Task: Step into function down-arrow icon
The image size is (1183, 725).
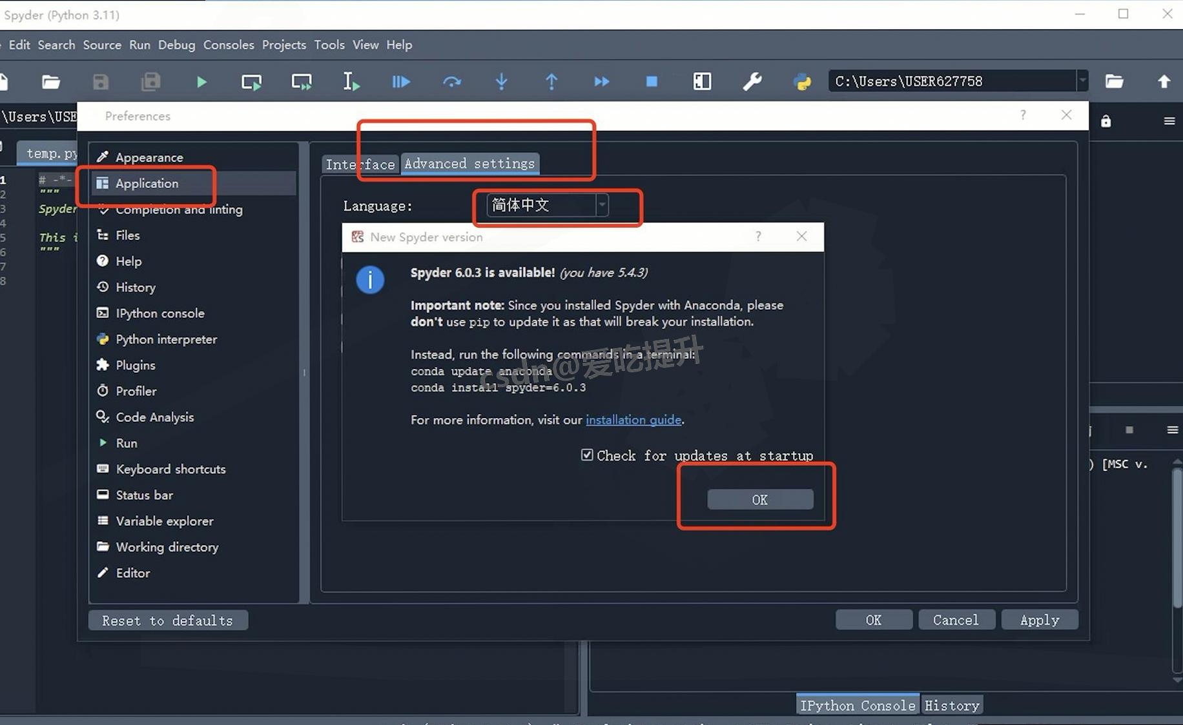Action: 501,82
